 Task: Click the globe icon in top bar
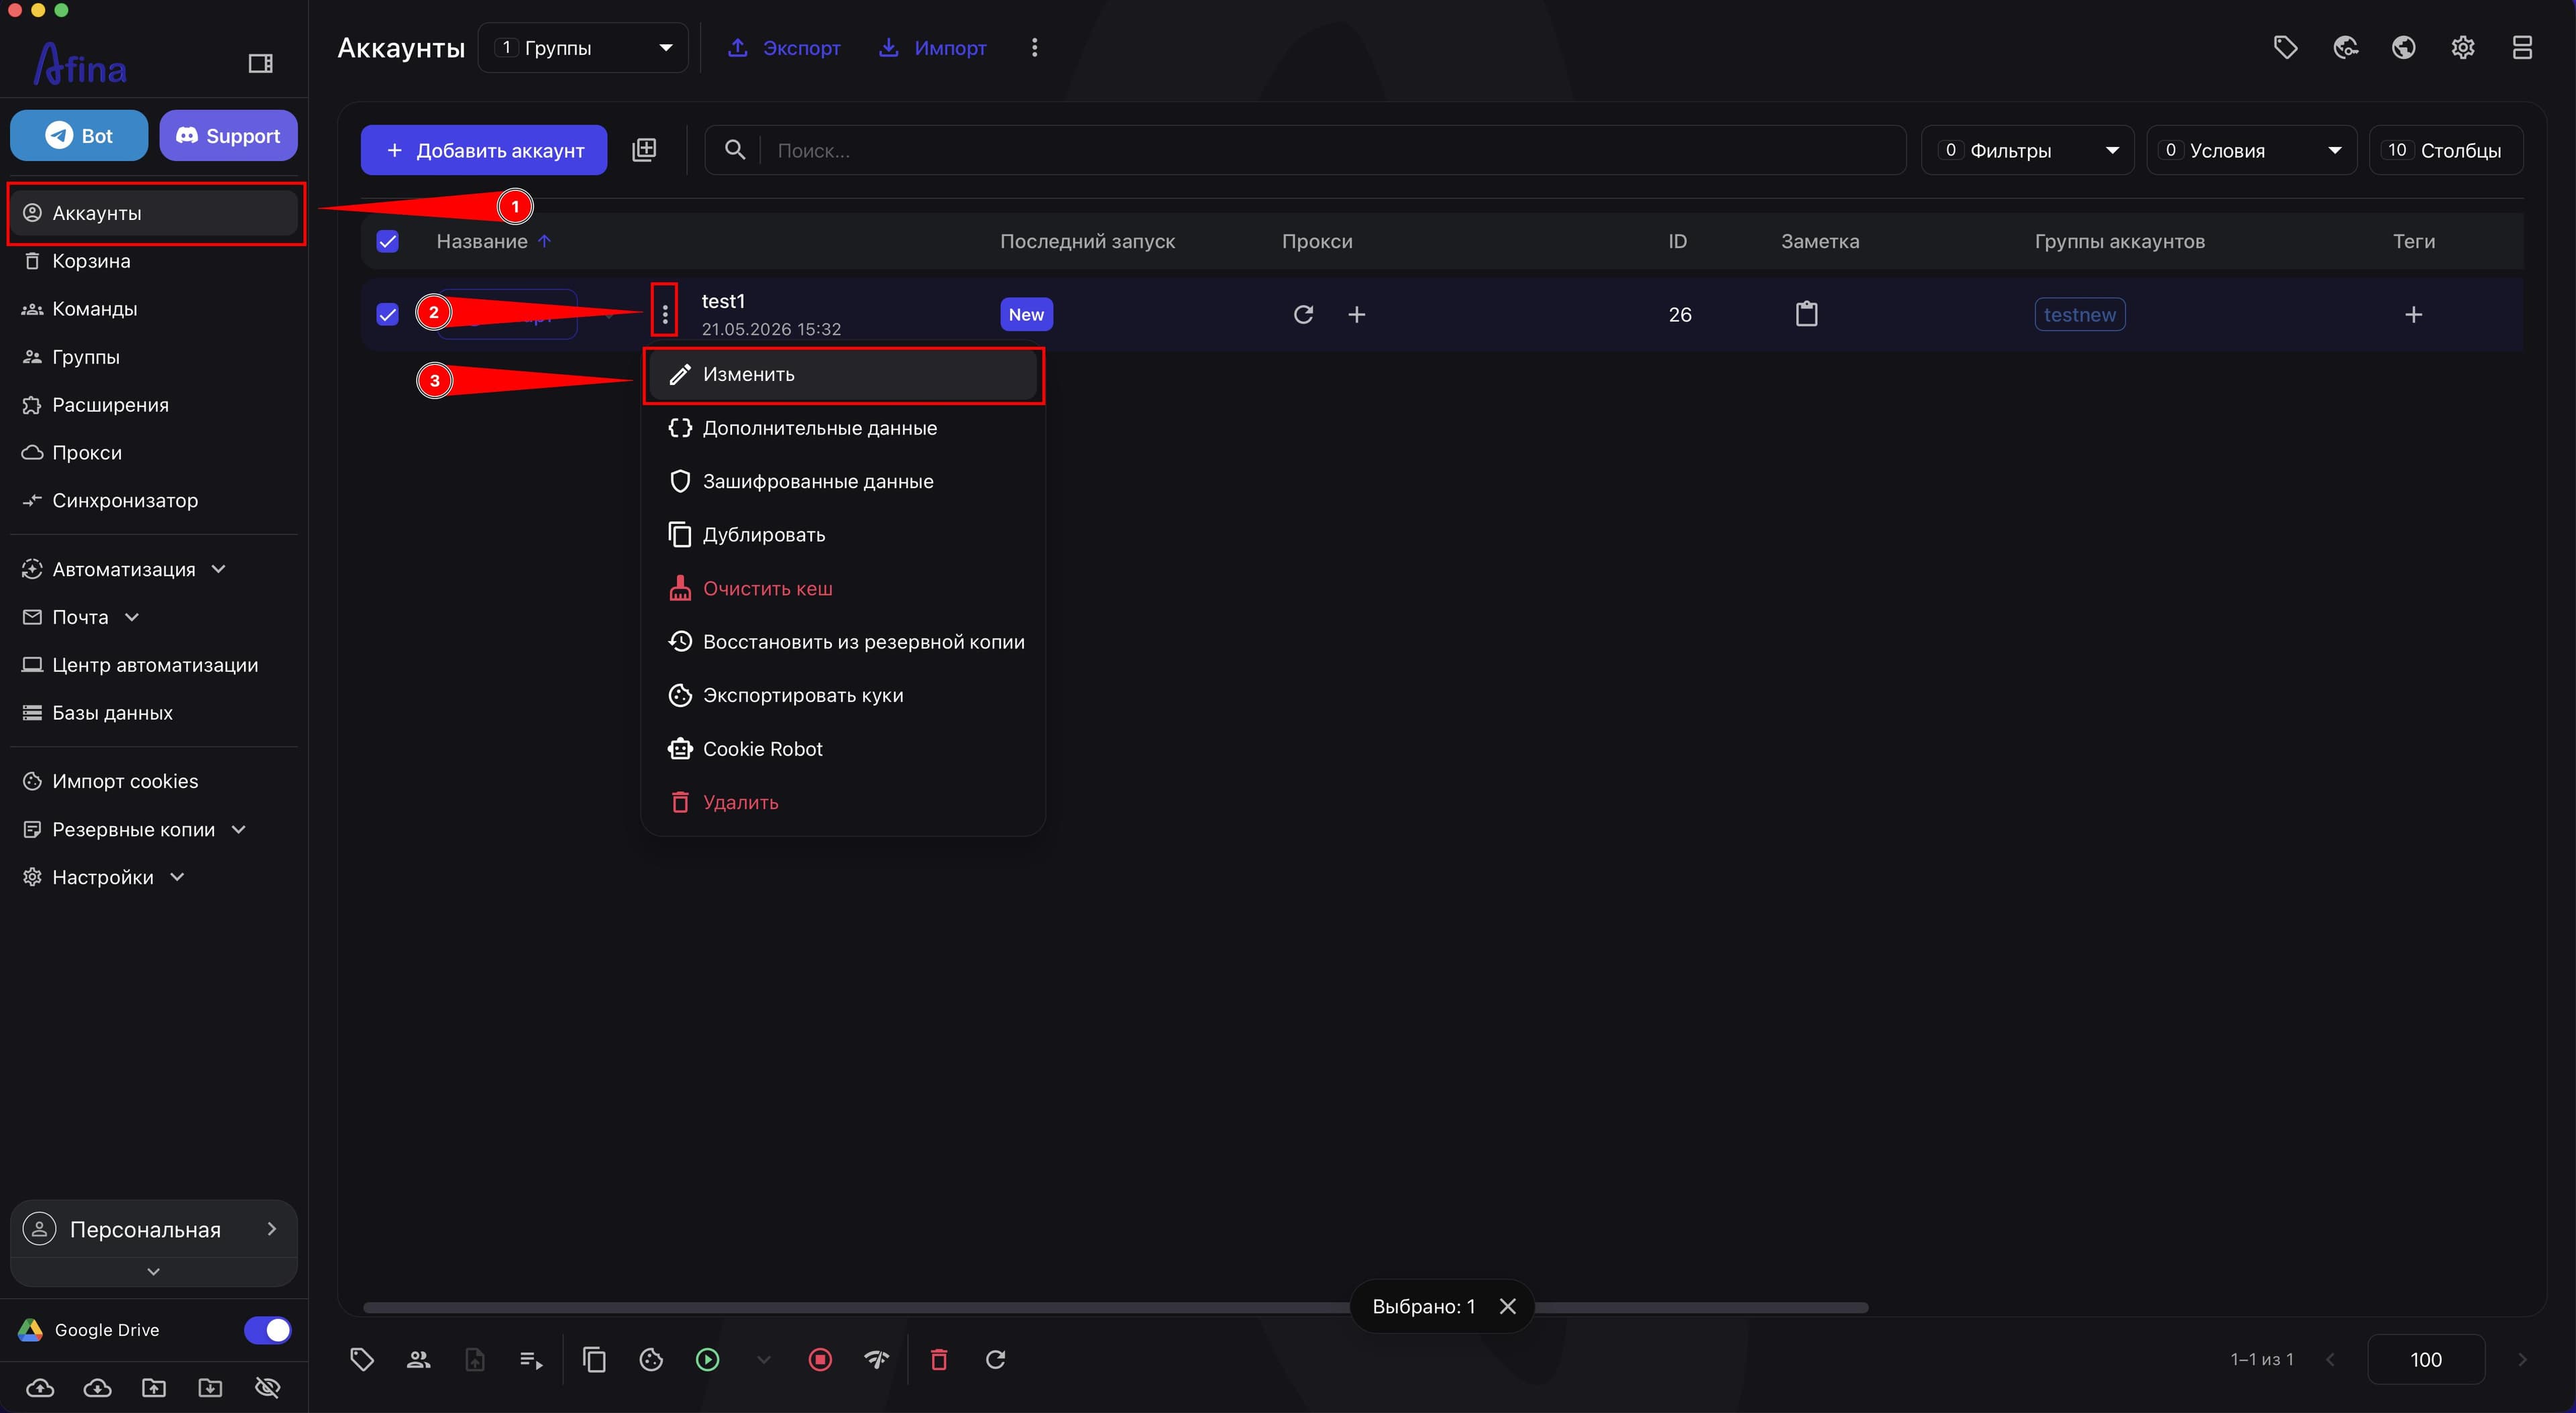click(x=2403, y=47)
